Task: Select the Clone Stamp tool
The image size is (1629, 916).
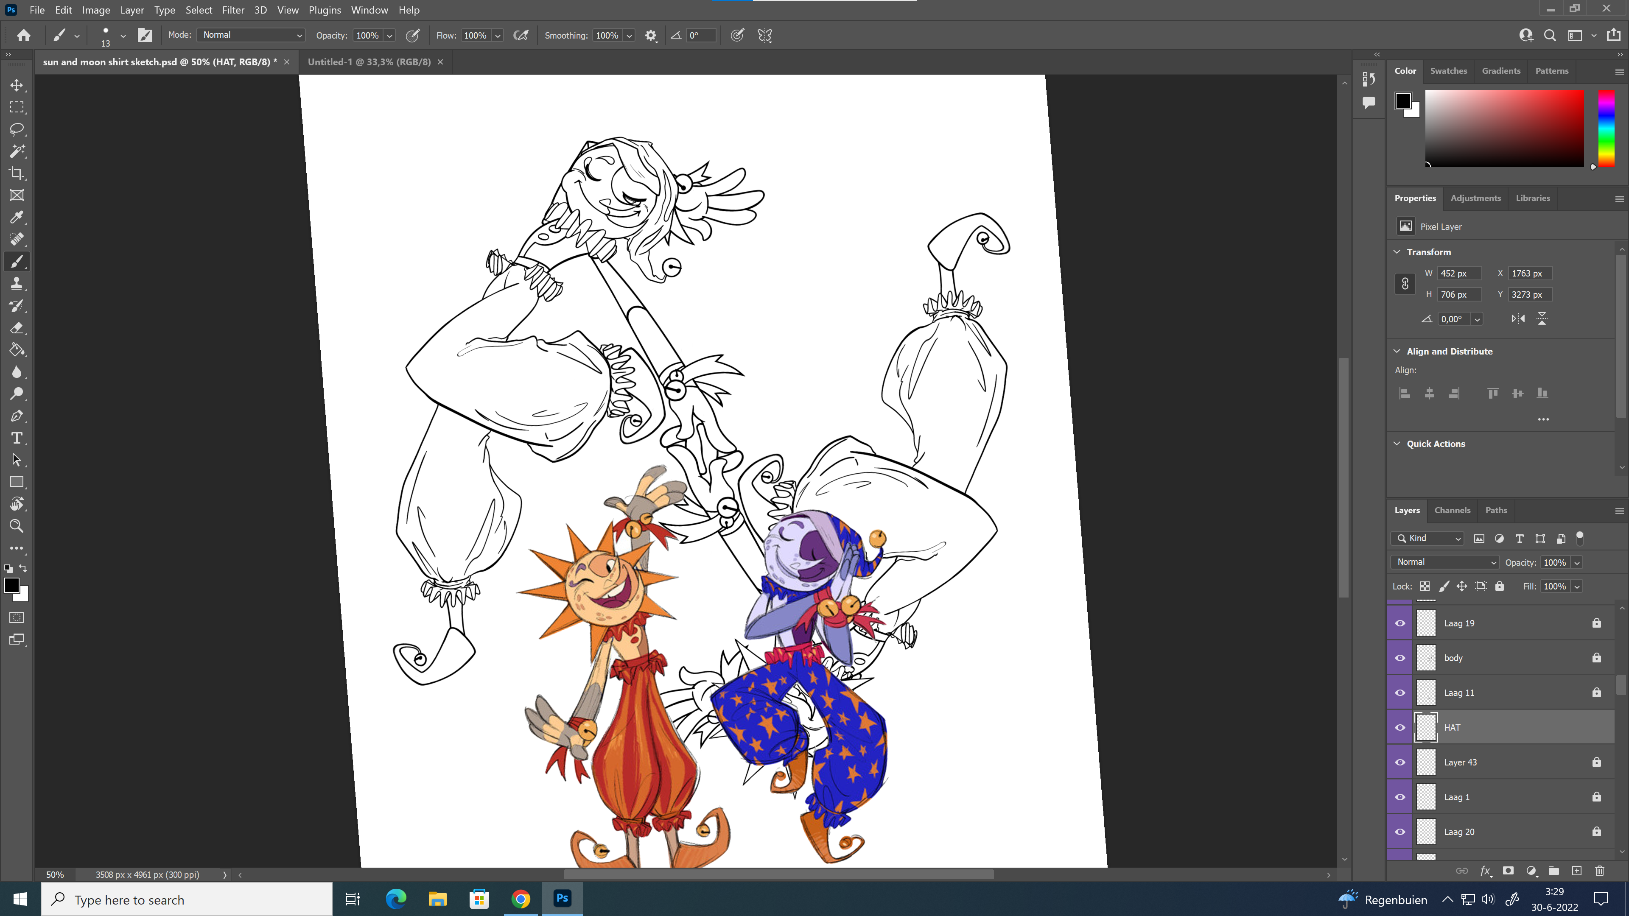Action: click(x=17, y=284)
